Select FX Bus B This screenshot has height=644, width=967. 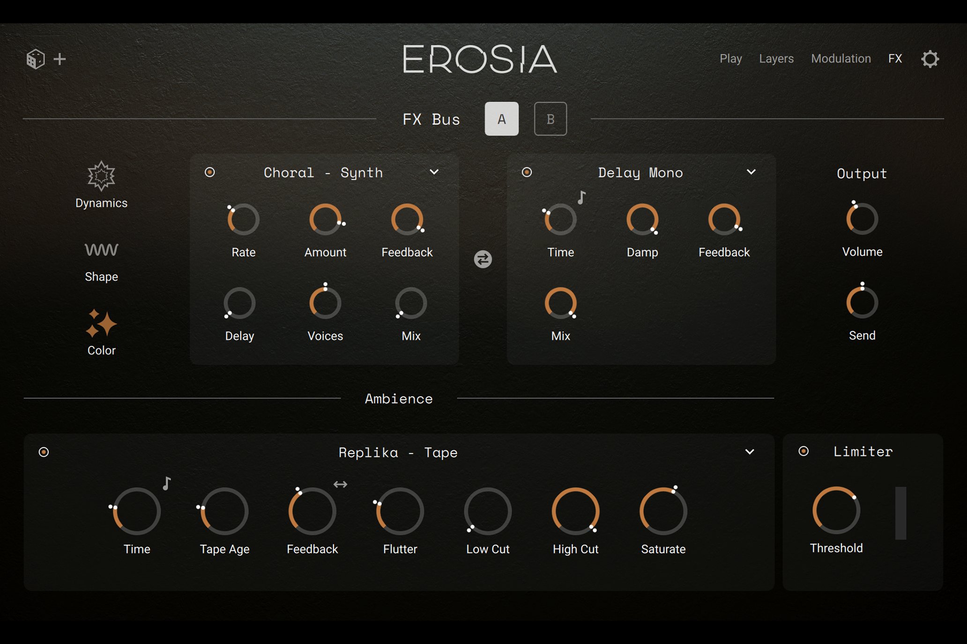[550, 119]
